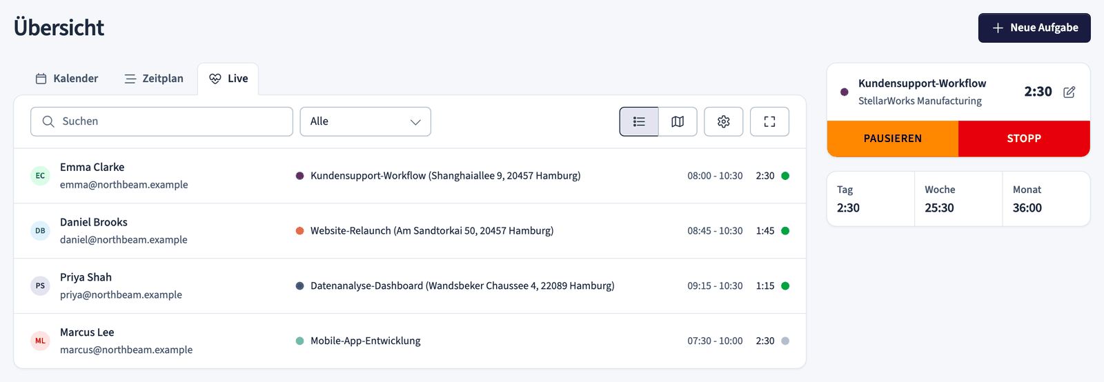Viewport: 1104px width, 382px height.
Task: Click Datenanalyse-Dashboard (Wandsbeker Chaussee 4) text
Action: pos(462,286)
